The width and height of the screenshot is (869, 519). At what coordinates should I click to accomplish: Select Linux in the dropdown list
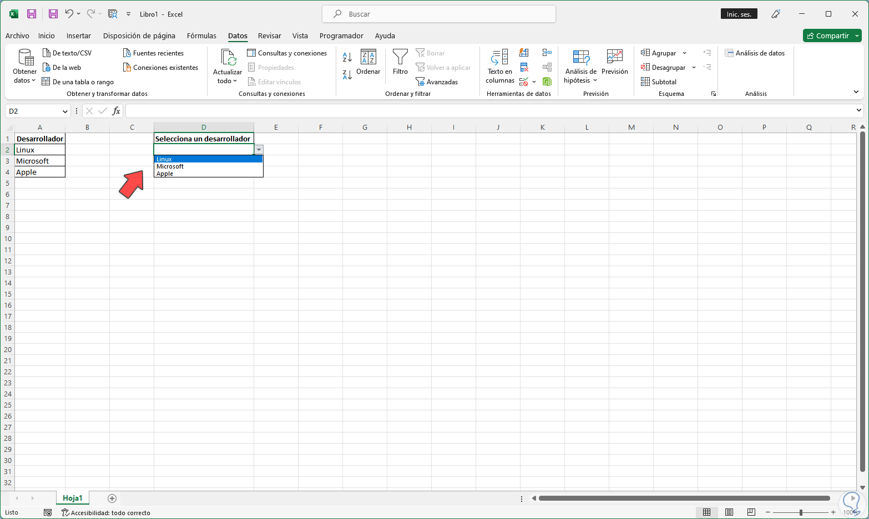pyautogui.click(x=208, y=159)
